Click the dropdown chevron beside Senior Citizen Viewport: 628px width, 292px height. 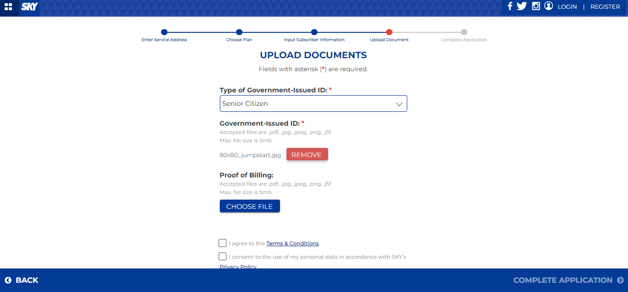click(x=399, y=104)
